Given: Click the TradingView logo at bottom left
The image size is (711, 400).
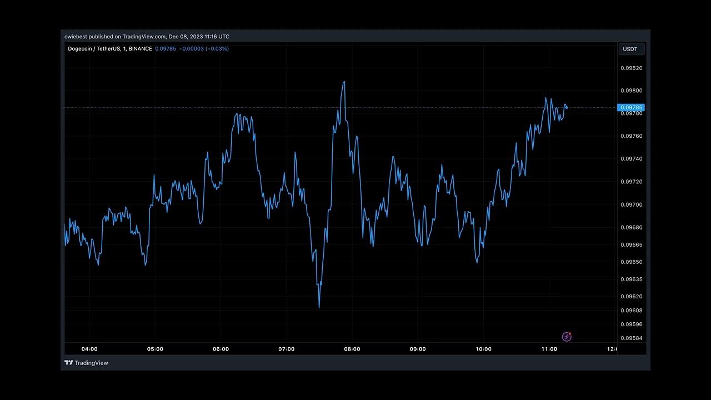Looking at the screenshot, I should click(x=86, y=363).
